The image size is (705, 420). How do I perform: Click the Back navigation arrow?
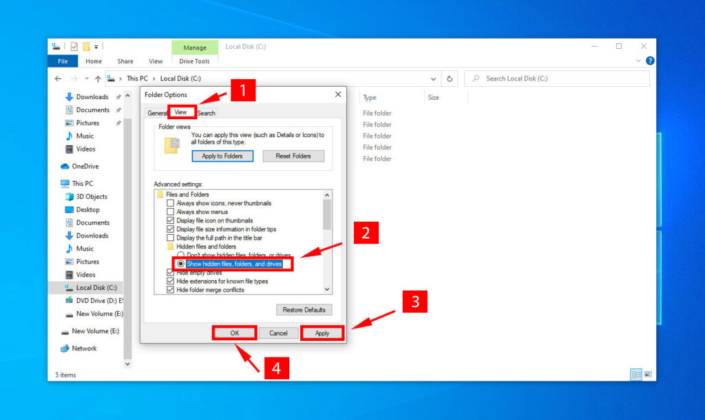click(x=58, y=78)
